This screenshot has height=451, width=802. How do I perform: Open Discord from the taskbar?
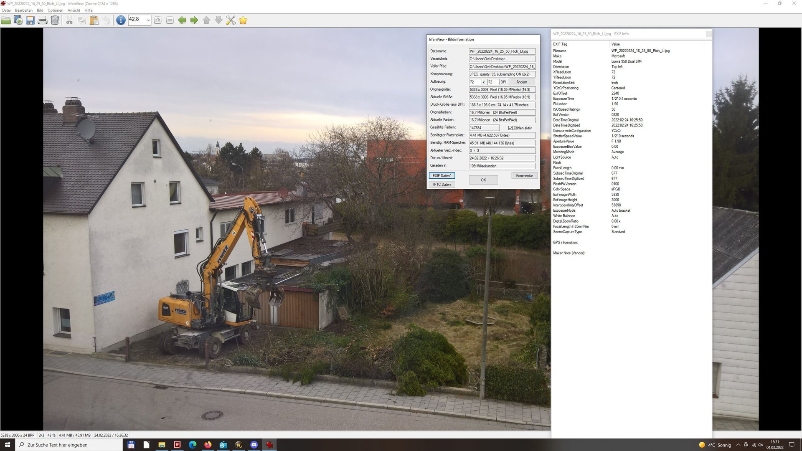tap(254, 445)
